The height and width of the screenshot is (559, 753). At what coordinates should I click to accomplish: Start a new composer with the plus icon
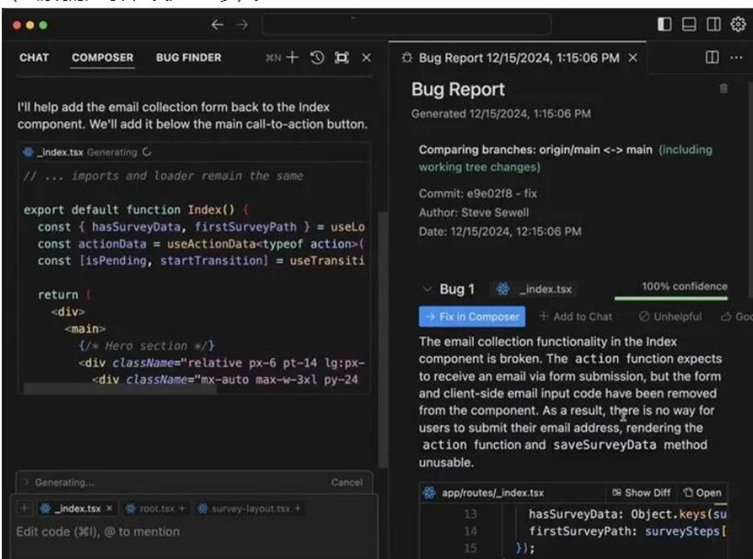pos(292,58)
